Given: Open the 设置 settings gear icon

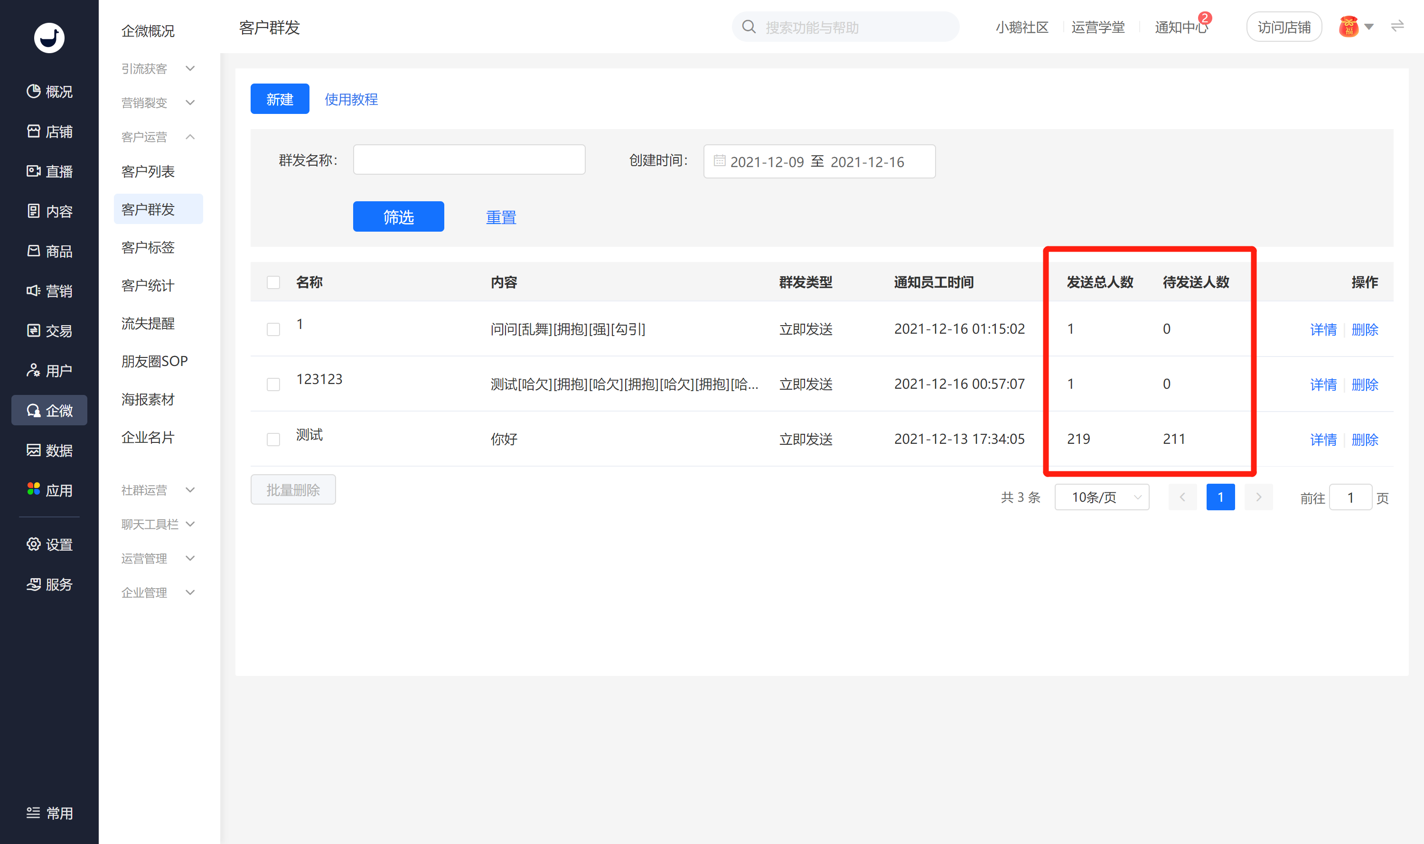Looking at the screenshot, I should coord(34,544).
